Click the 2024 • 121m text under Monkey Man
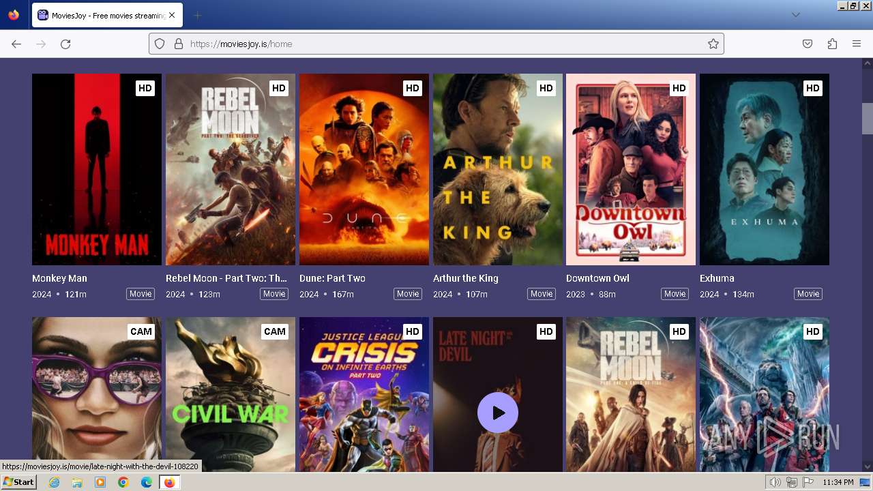 pos(59,294)
